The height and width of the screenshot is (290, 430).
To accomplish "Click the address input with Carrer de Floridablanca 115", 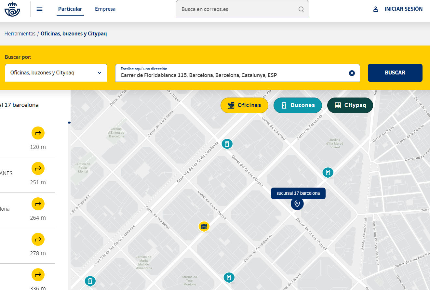I will (x=237, y=73).
